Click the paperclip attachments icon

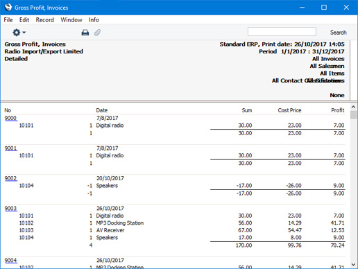[97, 33]
